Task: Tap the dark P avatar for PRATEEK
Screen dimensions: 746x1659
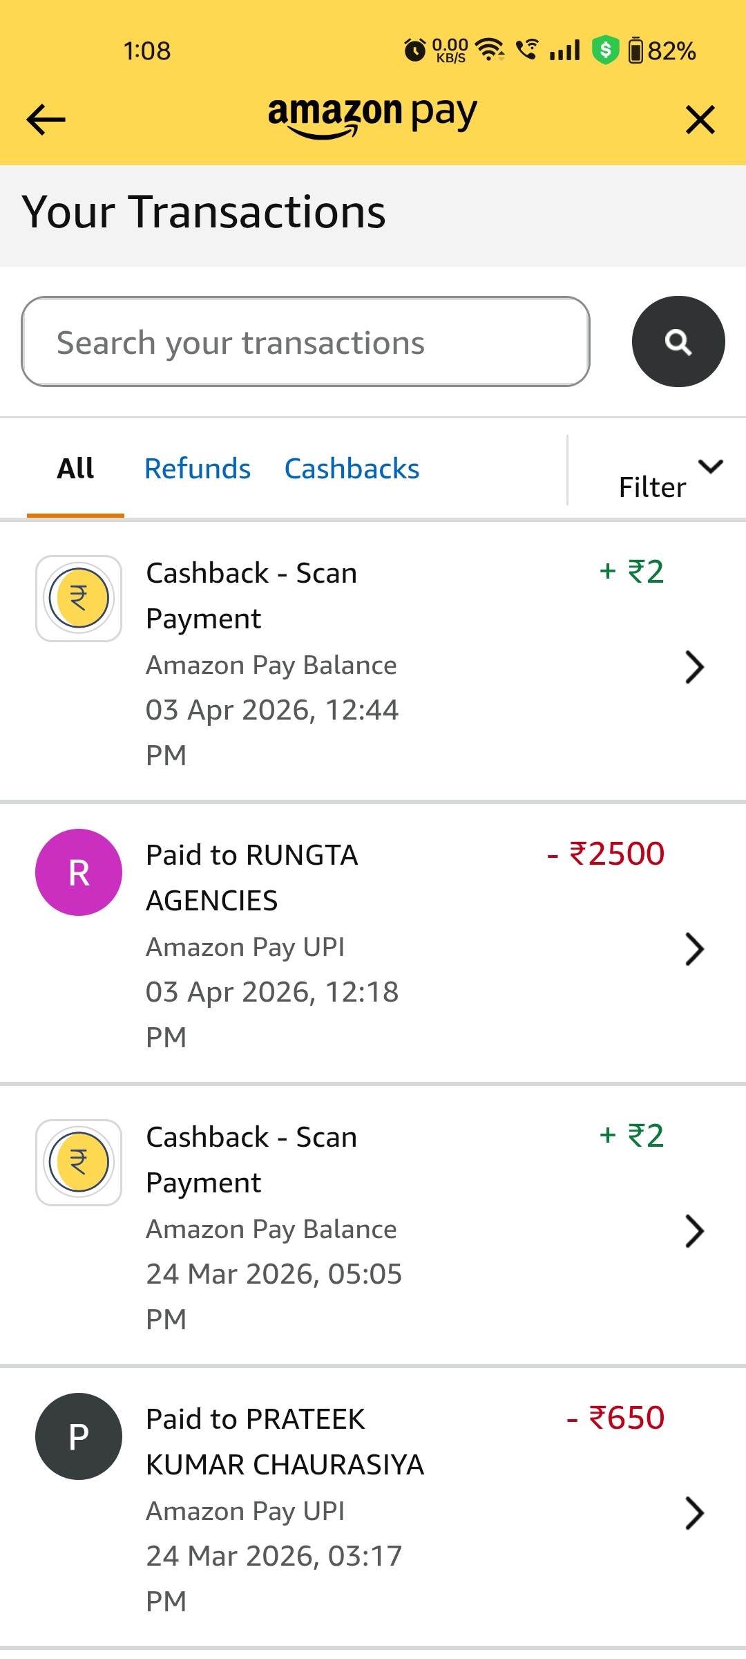Action: (x=79, y=1436)
